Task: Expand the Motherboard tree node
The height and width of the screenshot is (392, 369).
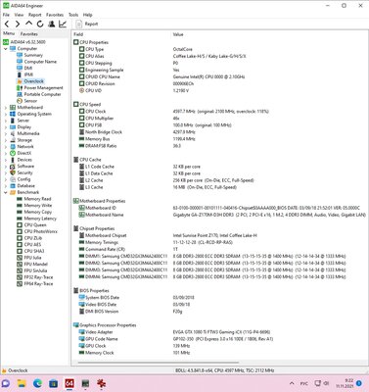Action: 5,108
